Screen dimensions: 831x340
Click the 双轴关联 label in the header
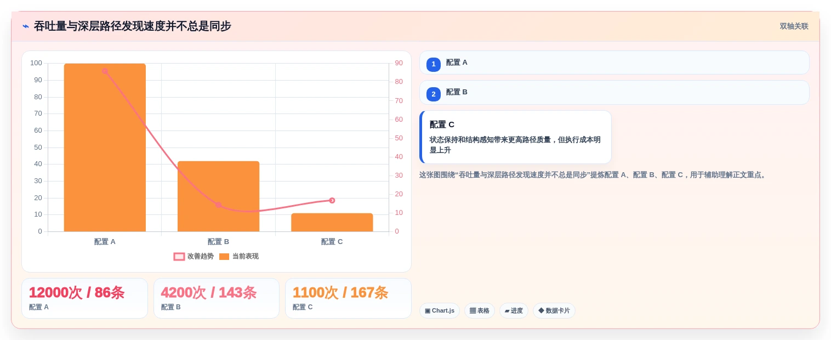click(794, 26)
